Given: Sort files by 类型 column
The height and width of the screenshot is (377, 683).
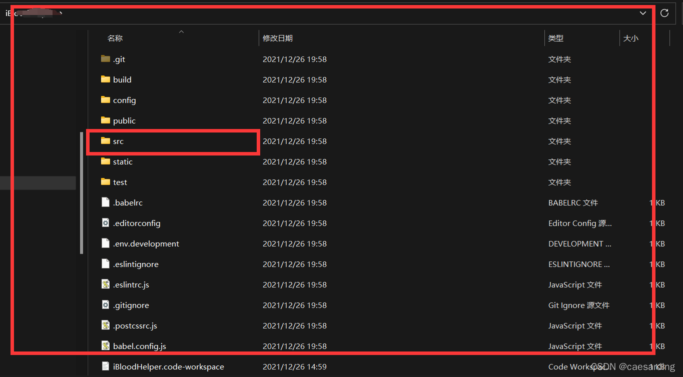Looking at the screenshot, I should click(556, 38).
